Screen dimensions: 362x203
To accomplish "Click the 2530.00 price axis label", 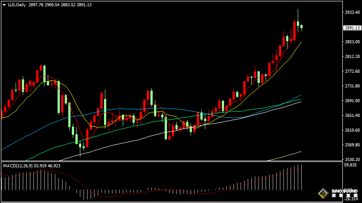I will tap(352, 160).
